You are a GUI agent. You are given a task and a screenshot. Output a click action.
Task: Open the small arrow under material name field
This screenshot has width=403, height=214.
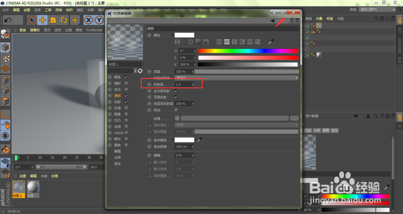click(x=135, y=71)
